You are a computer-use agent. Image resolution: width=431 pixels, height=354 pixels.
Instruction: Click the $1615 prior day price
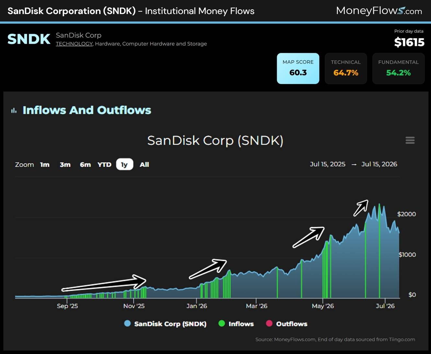point(409,42)
